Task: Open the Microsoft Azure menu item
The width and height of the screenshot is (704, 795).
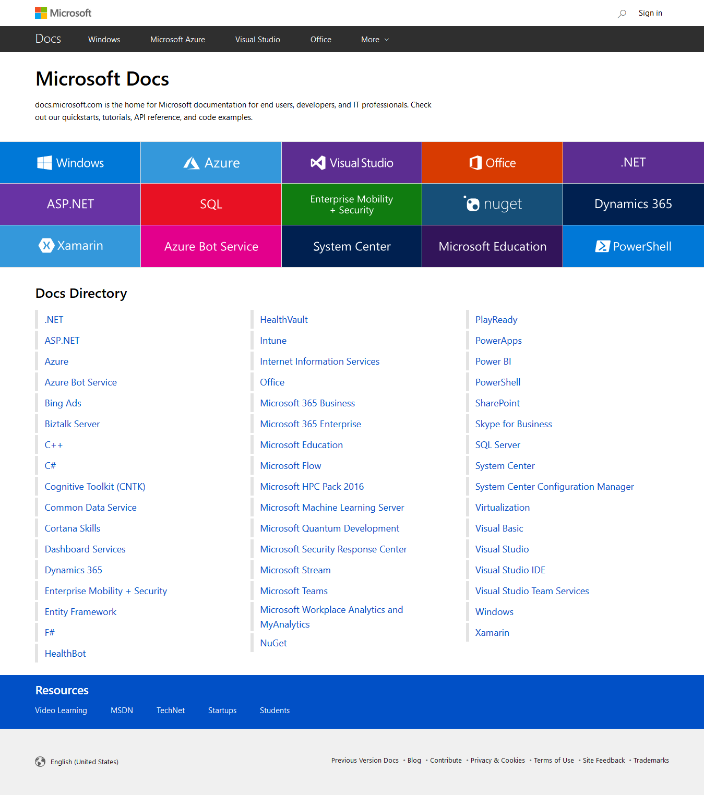Action: 177,39
